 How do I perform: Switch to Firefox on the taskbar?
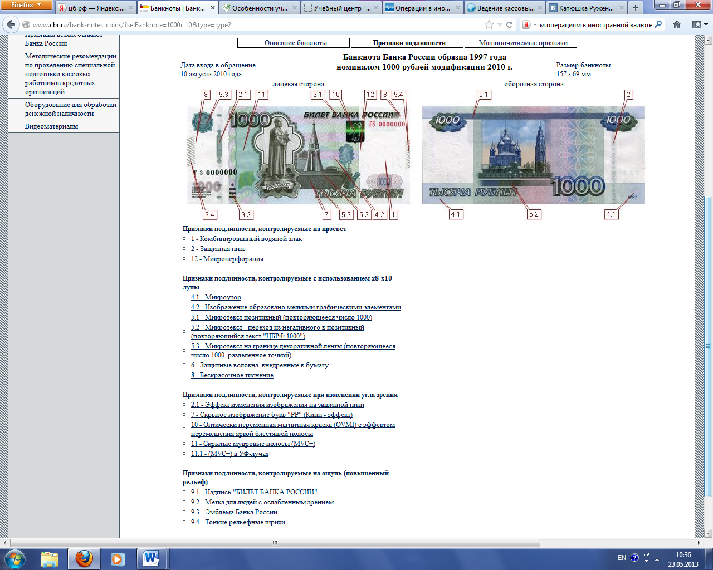coord(84,559)
